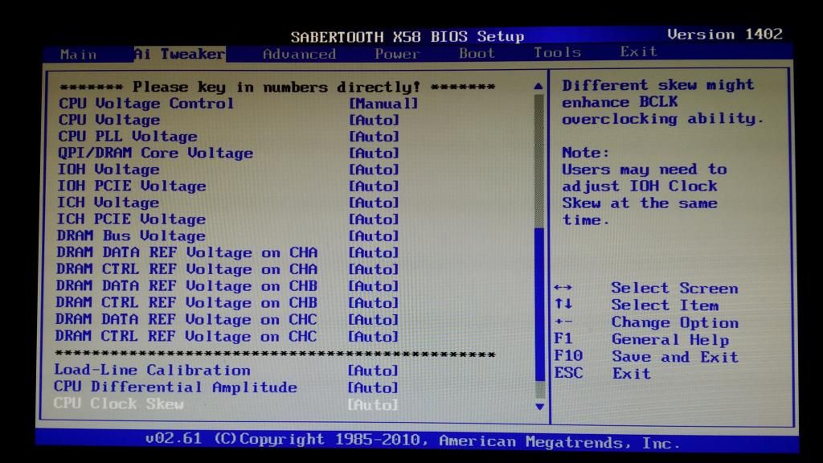The height and width of the screenshot is (463, 823).
Task: Select the Ai Tweaker tab
Action: (179, 54)
